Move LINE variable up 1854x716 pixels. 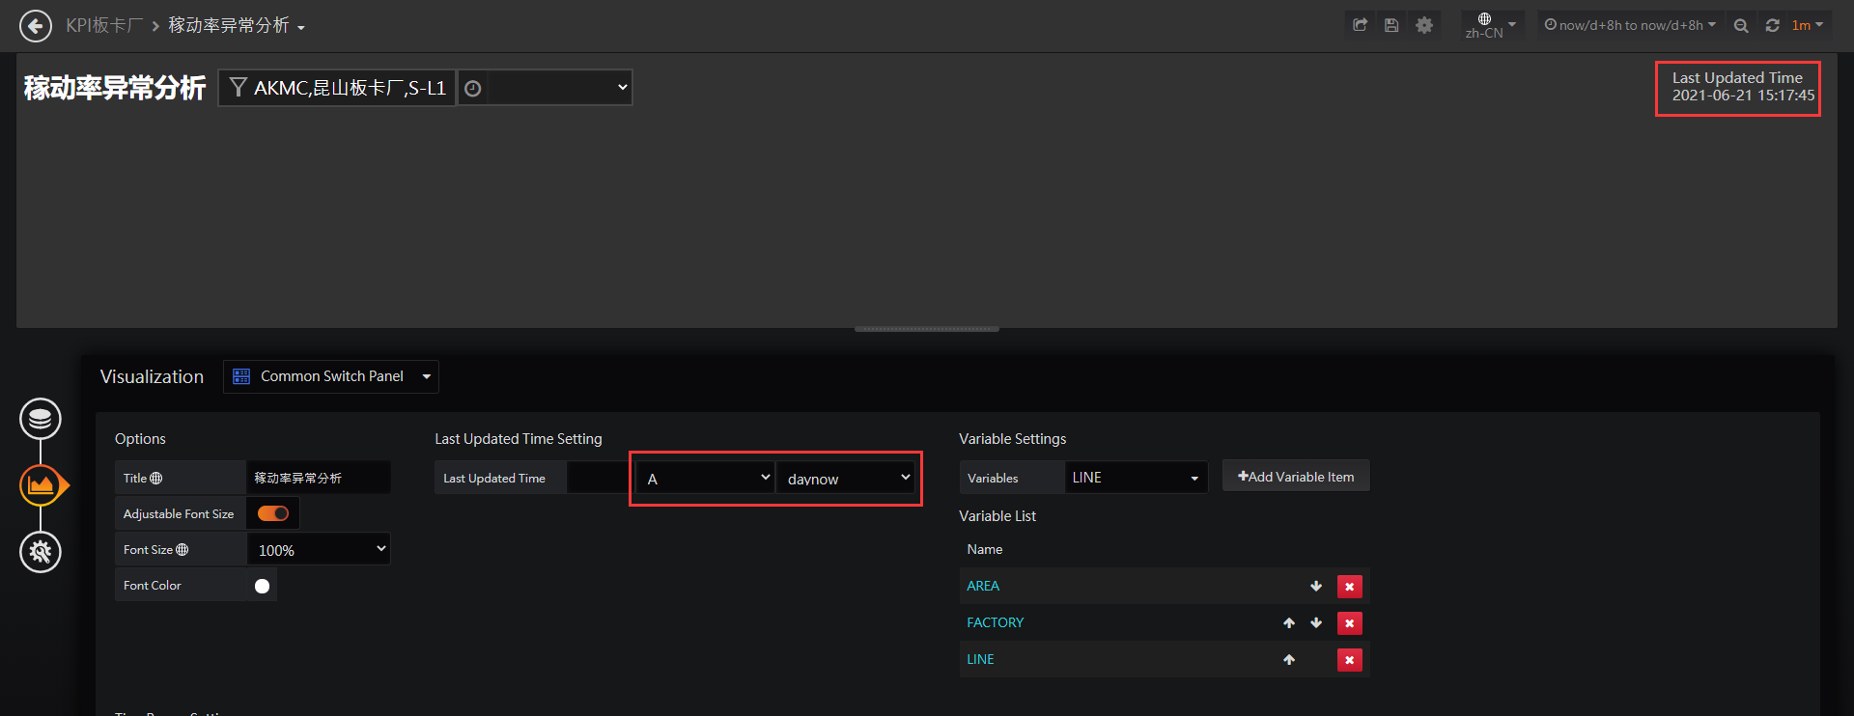point(1289,659)
